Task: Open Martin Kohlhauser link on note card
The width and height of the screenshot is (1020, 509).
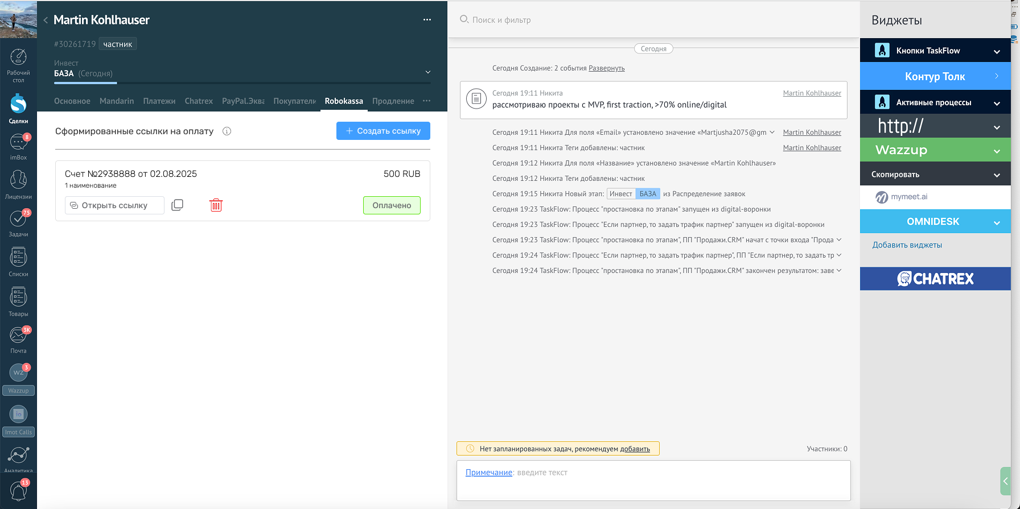Action: click(x=812, y=93)
